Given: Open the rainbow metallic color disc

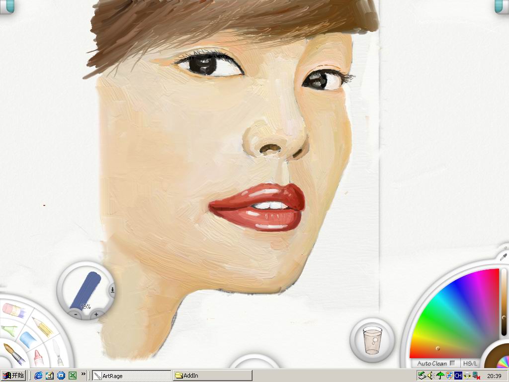Looking at the screenshot, I should (504, 363).
